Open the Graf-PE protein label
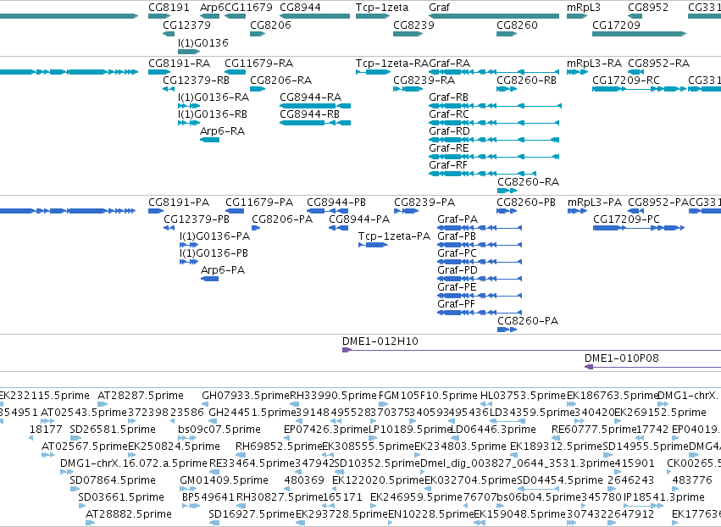This screenshot has height=527, width=721. 456,287
